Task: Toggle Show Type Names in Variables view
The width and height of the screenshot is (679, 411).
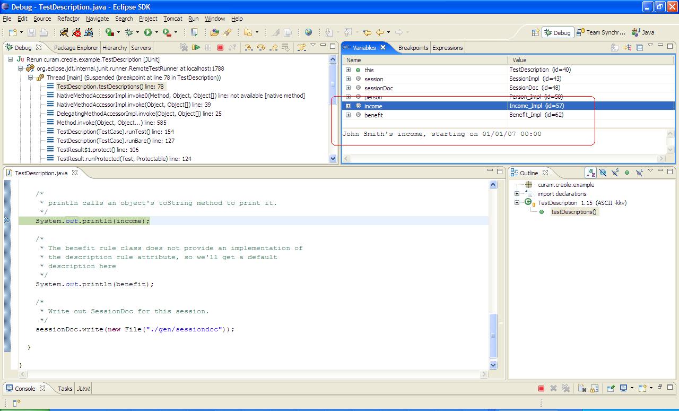Action: point(614,47)
